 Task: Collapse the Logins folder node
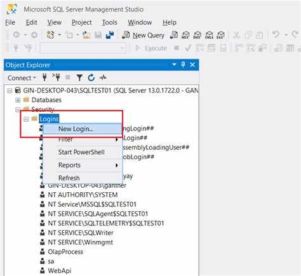click(x=26, y=119)
